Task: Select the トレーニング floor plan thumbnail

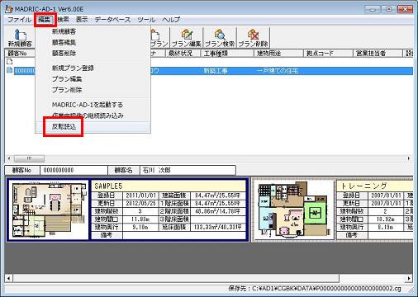Action: click(x=293, y=210)
